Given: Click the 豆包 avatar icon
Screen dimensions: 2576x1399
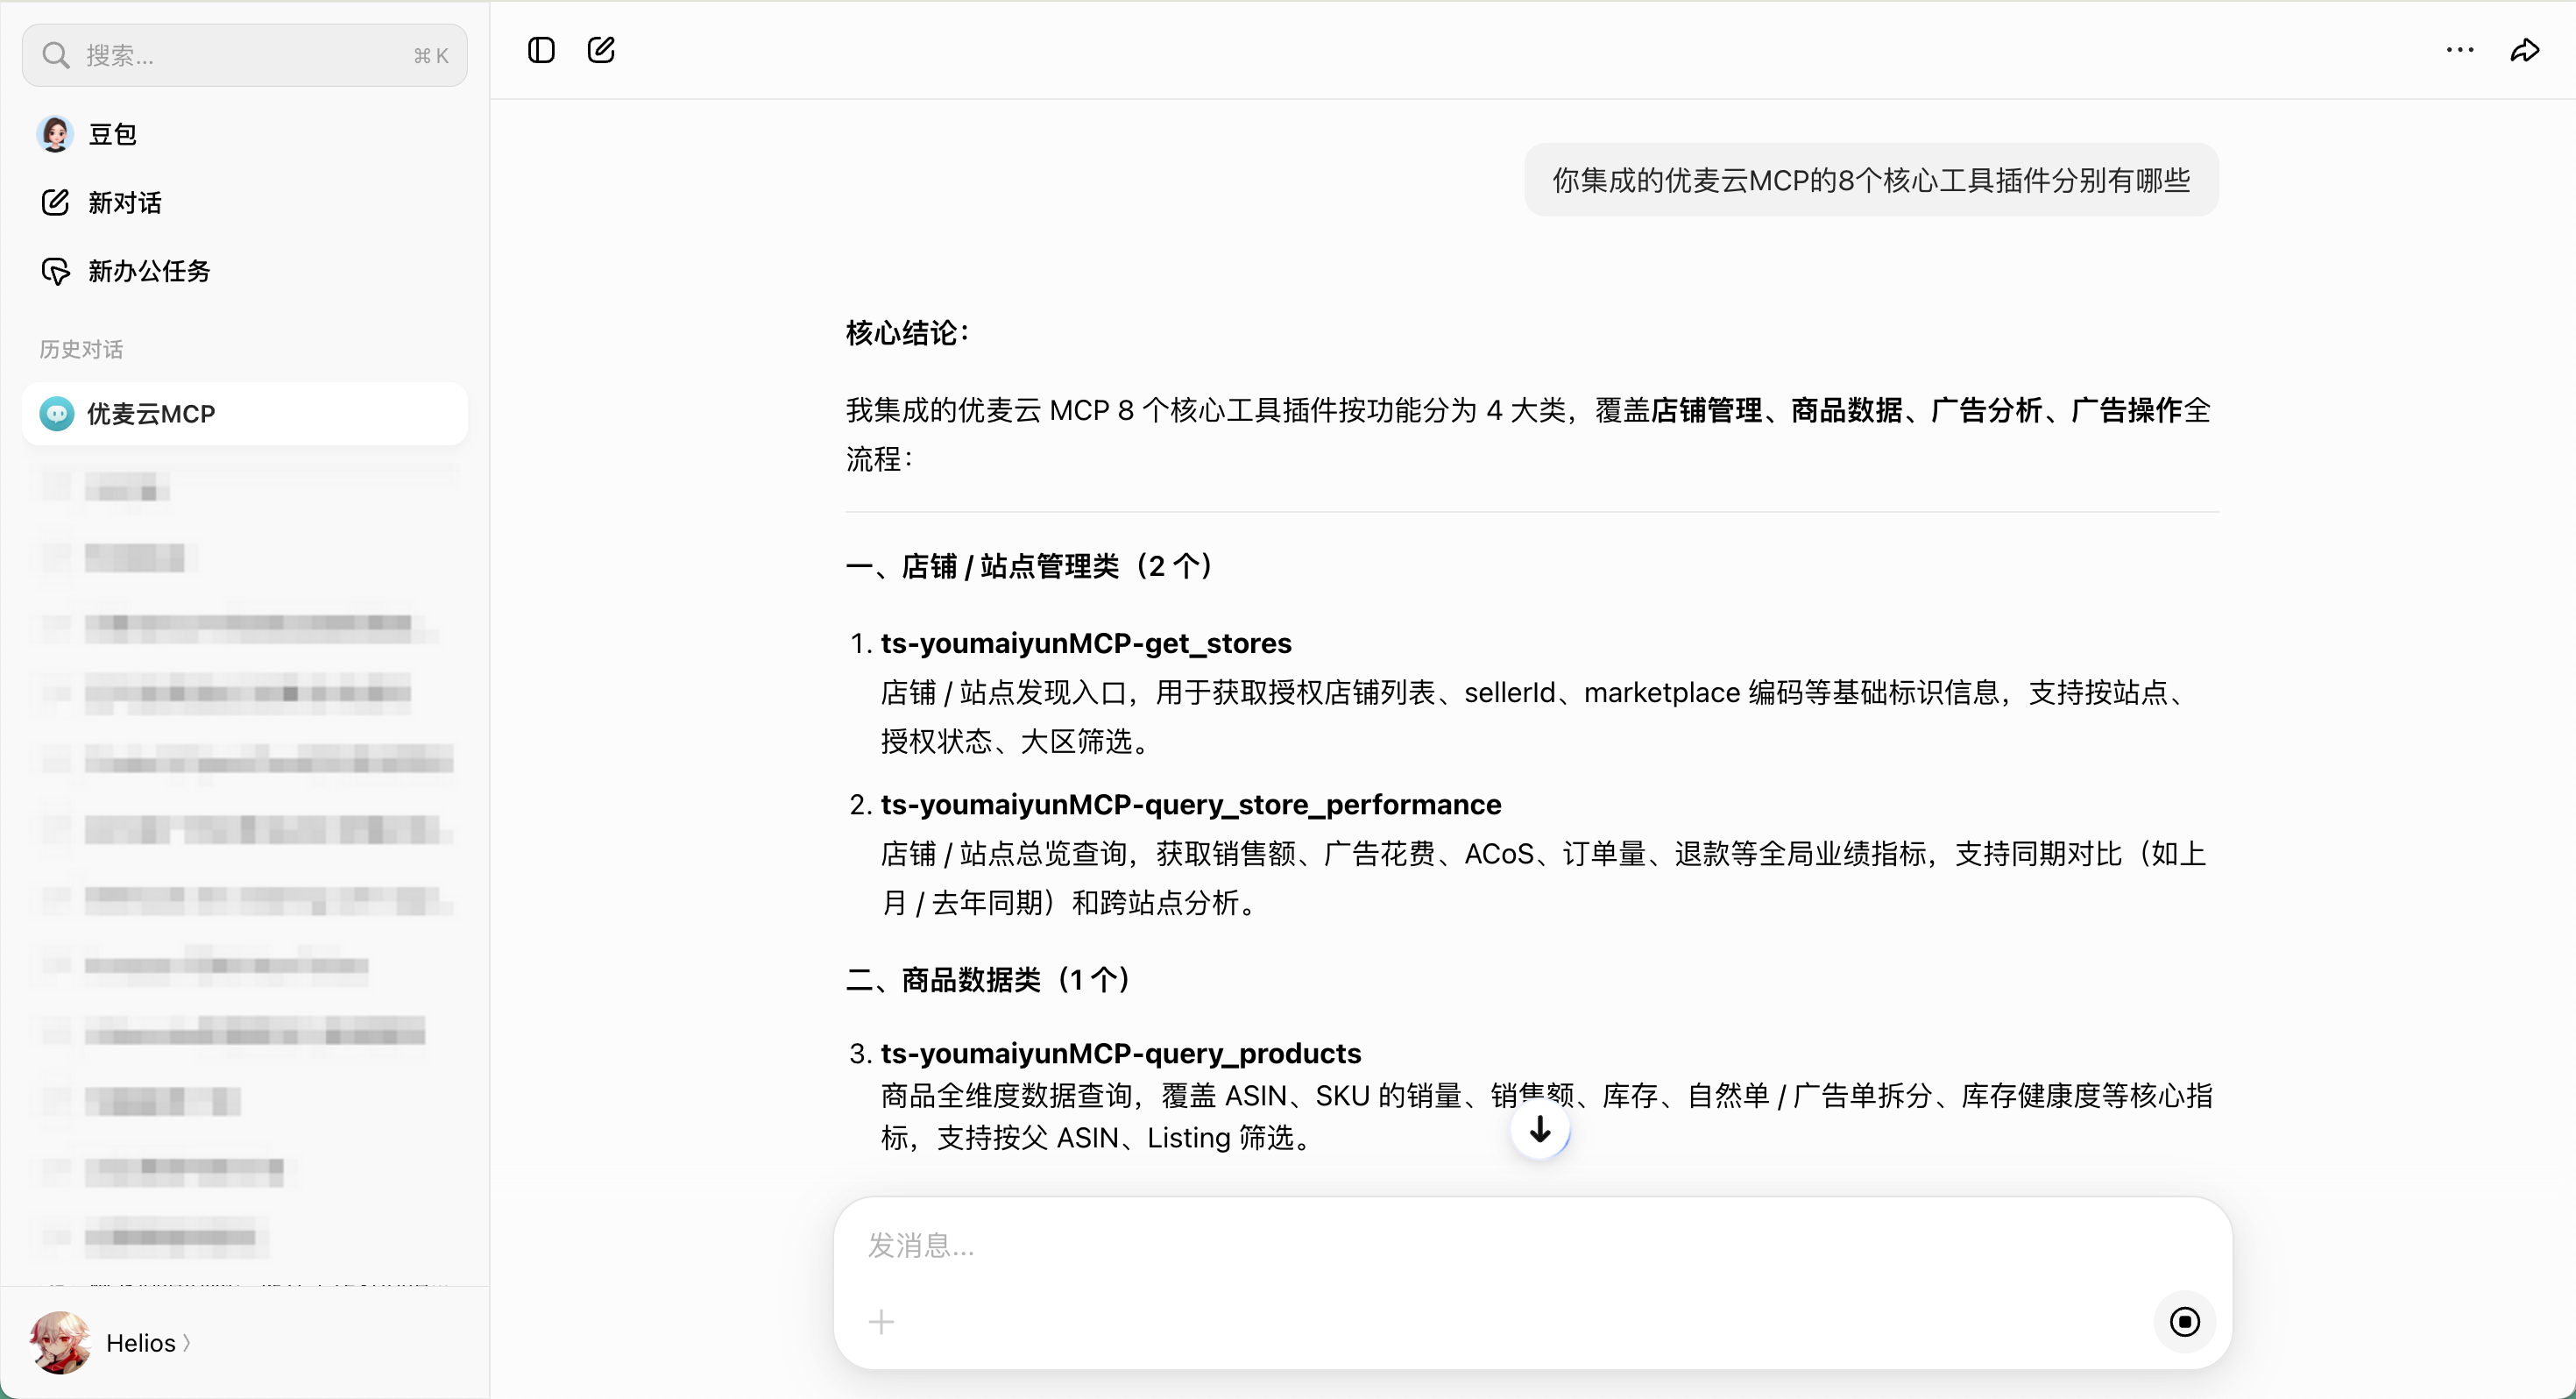Looking at the screenshot, I should coord(55,134).
